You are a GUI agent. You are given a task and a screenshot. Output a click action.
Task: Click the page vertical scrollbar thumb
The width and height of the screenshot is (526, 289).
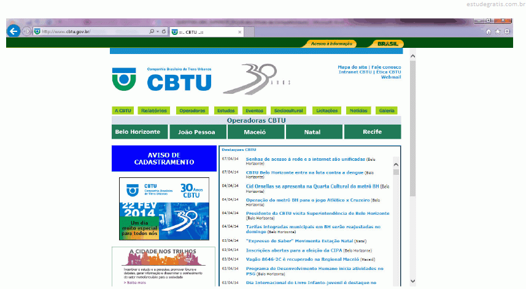click(x=412, y=128)
